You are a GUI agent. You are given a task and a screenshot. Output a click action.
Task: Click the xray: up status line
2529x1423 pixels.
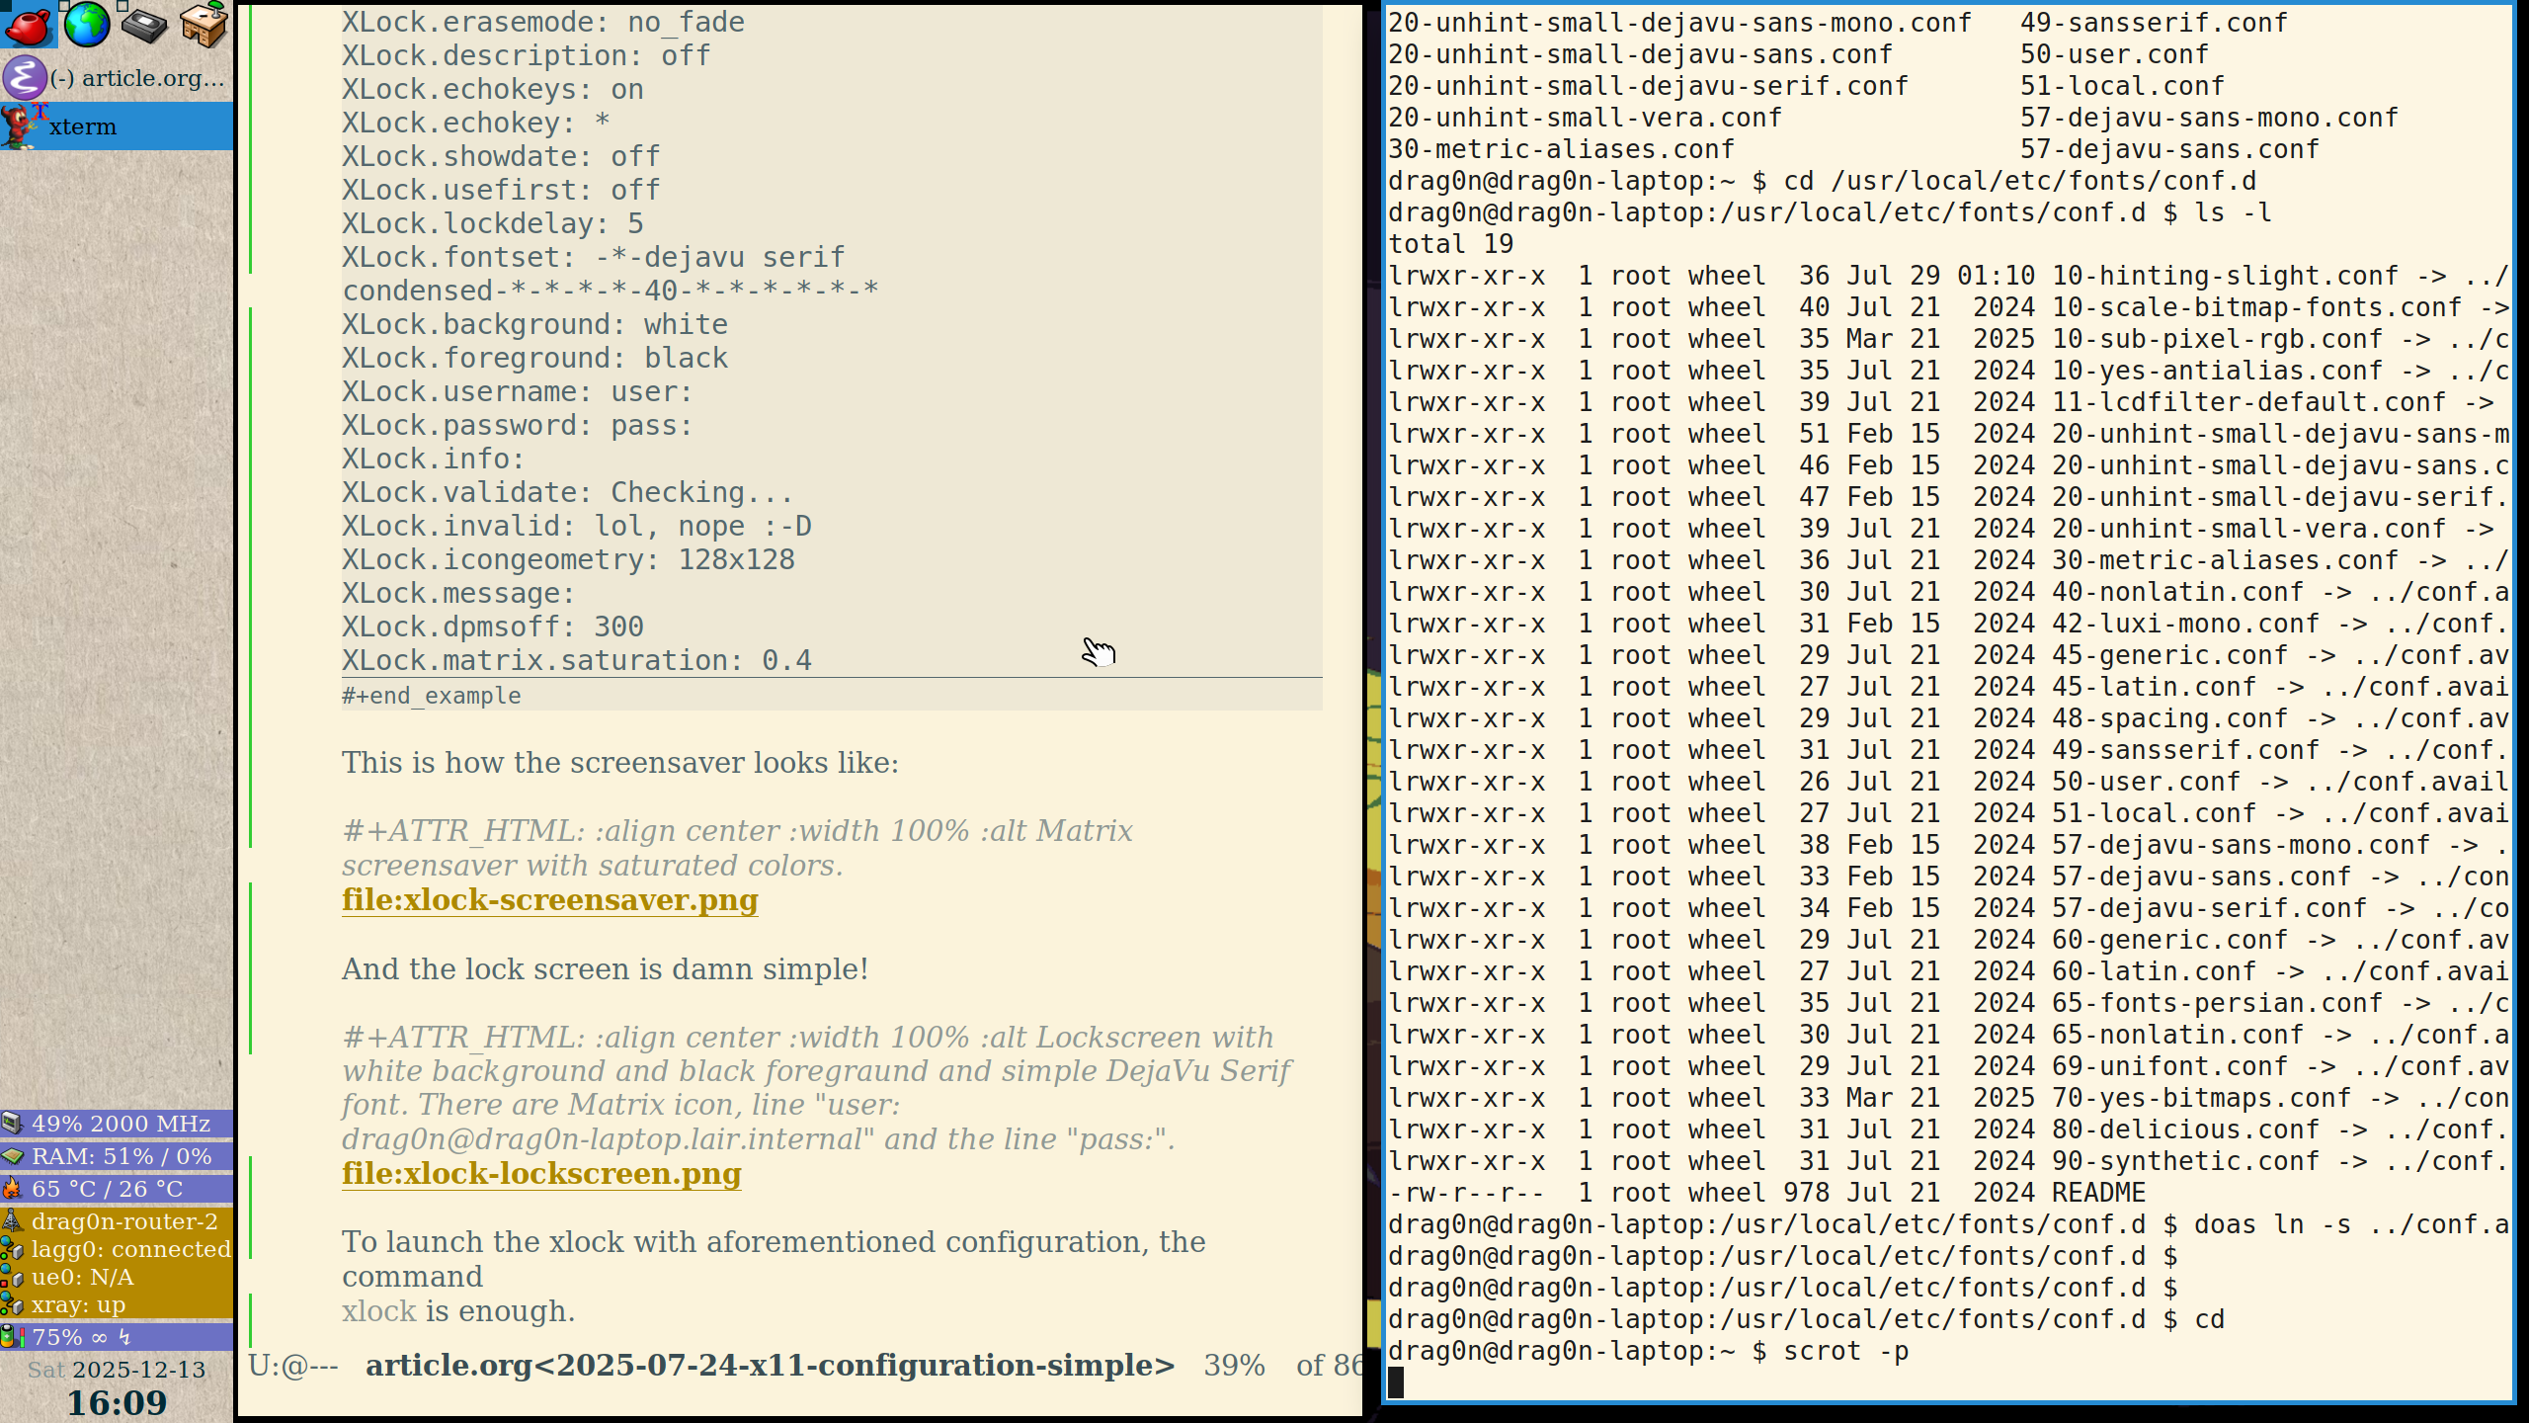[x=78, y=1304]
